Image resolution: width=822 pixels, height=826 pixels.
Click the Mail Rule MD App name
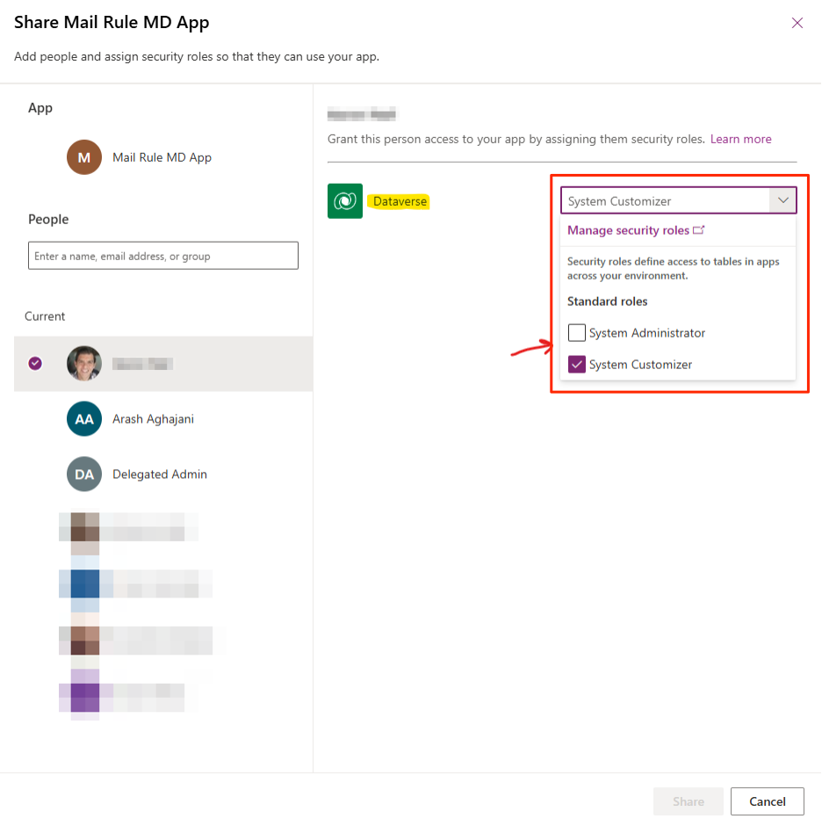[x=162, y=157]
